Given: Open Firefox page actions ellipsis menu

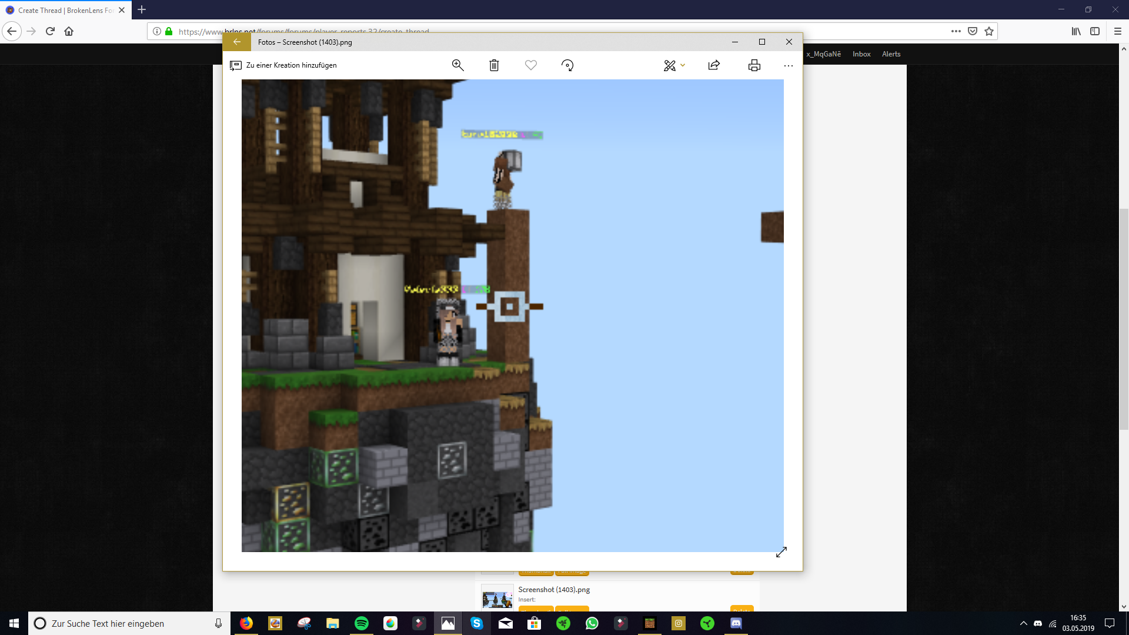Looking at the screenshot, I should click(956, 31).
